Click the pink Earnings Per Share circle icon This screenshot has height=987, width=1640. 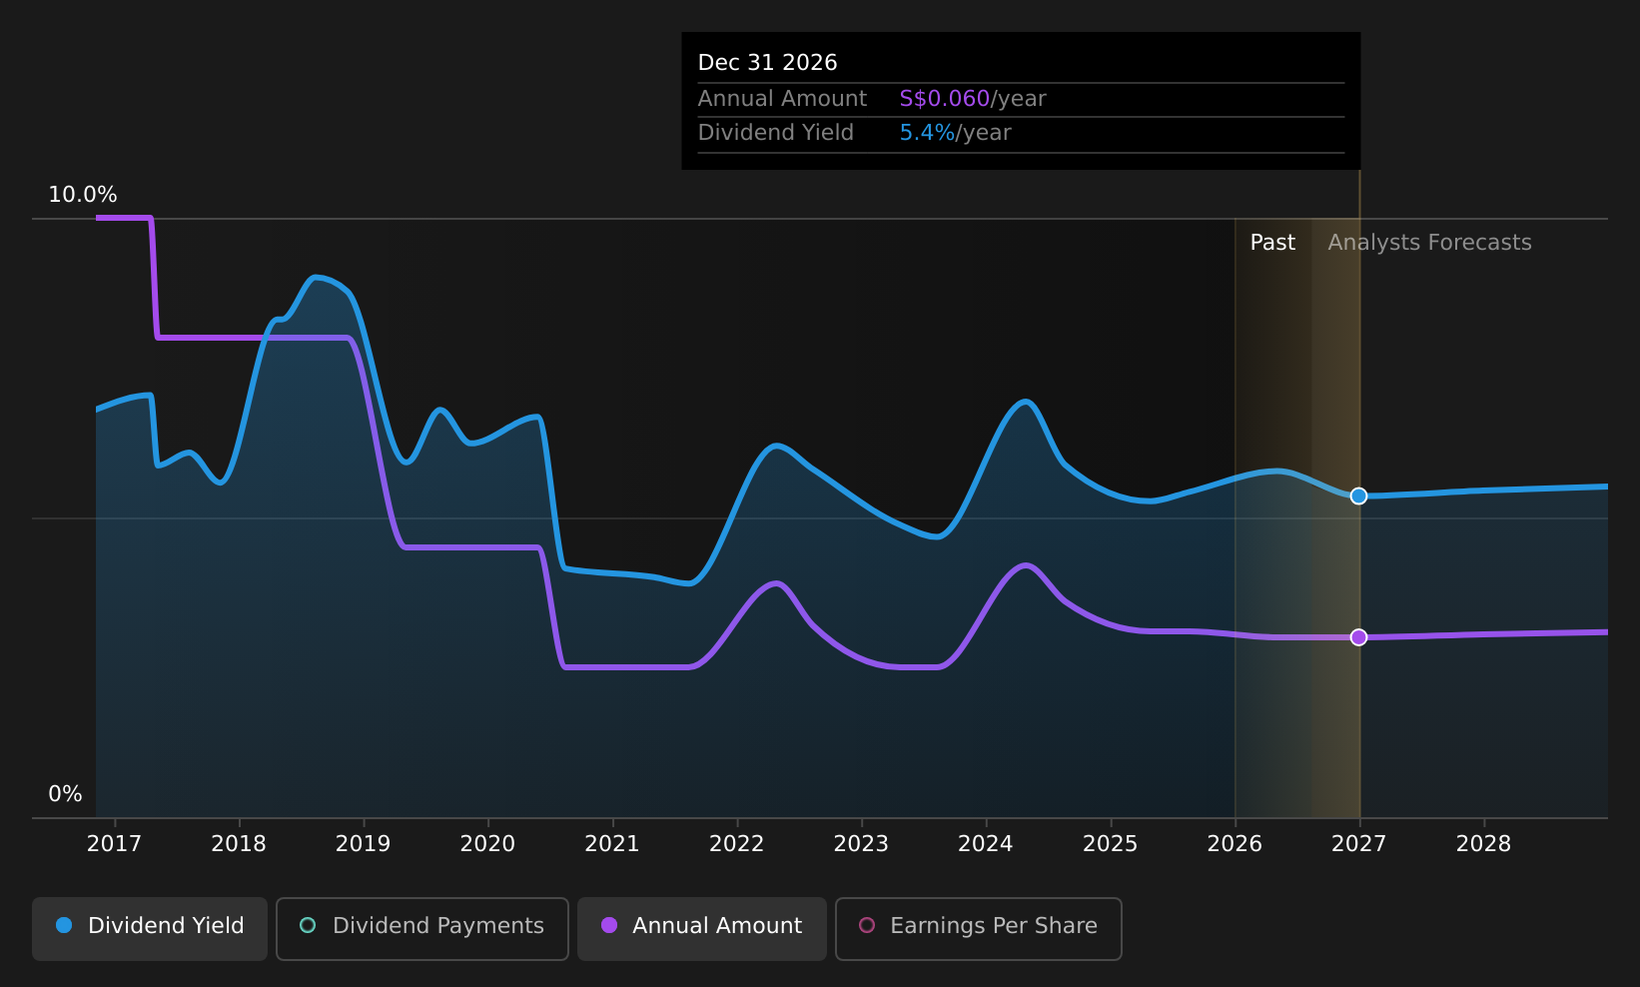pyautogui.click(x=867, y=925)
